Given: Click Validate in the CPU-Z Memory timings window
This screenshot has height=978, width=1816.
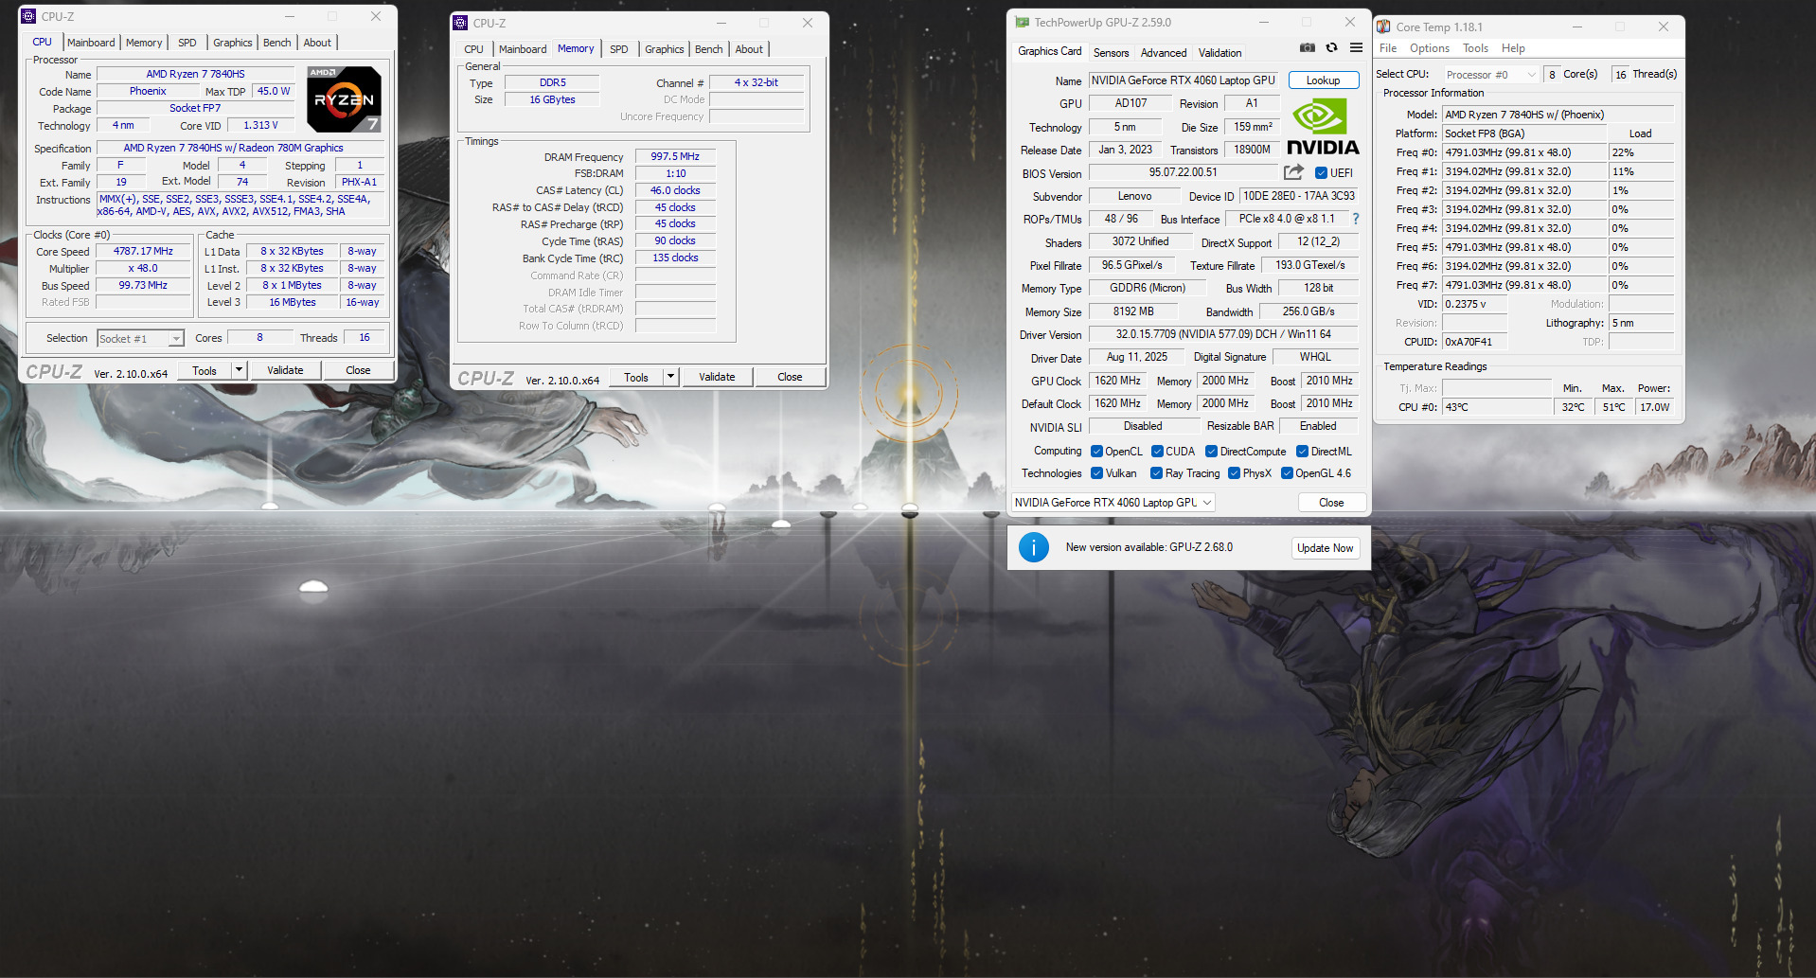Looking at the screenshot, I should [717, 377].
